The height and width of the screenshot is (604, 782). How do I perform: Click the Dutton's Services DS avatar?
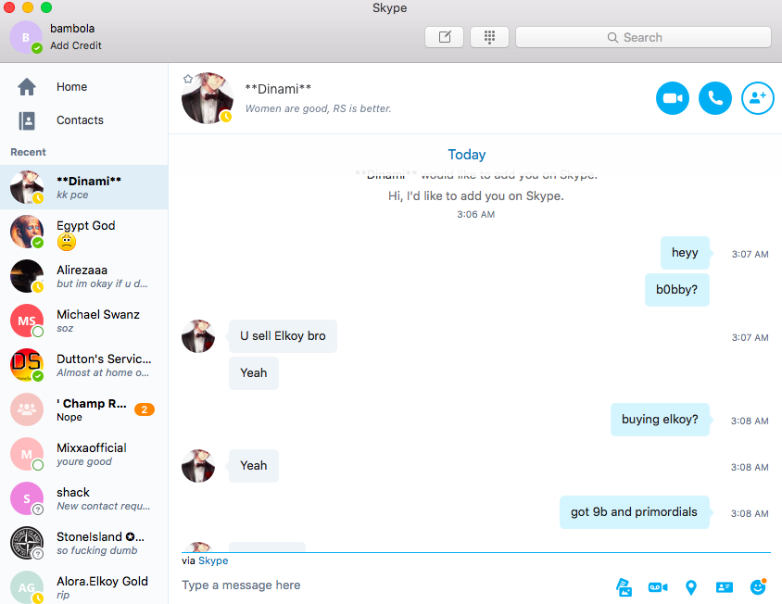pos(27,365)
